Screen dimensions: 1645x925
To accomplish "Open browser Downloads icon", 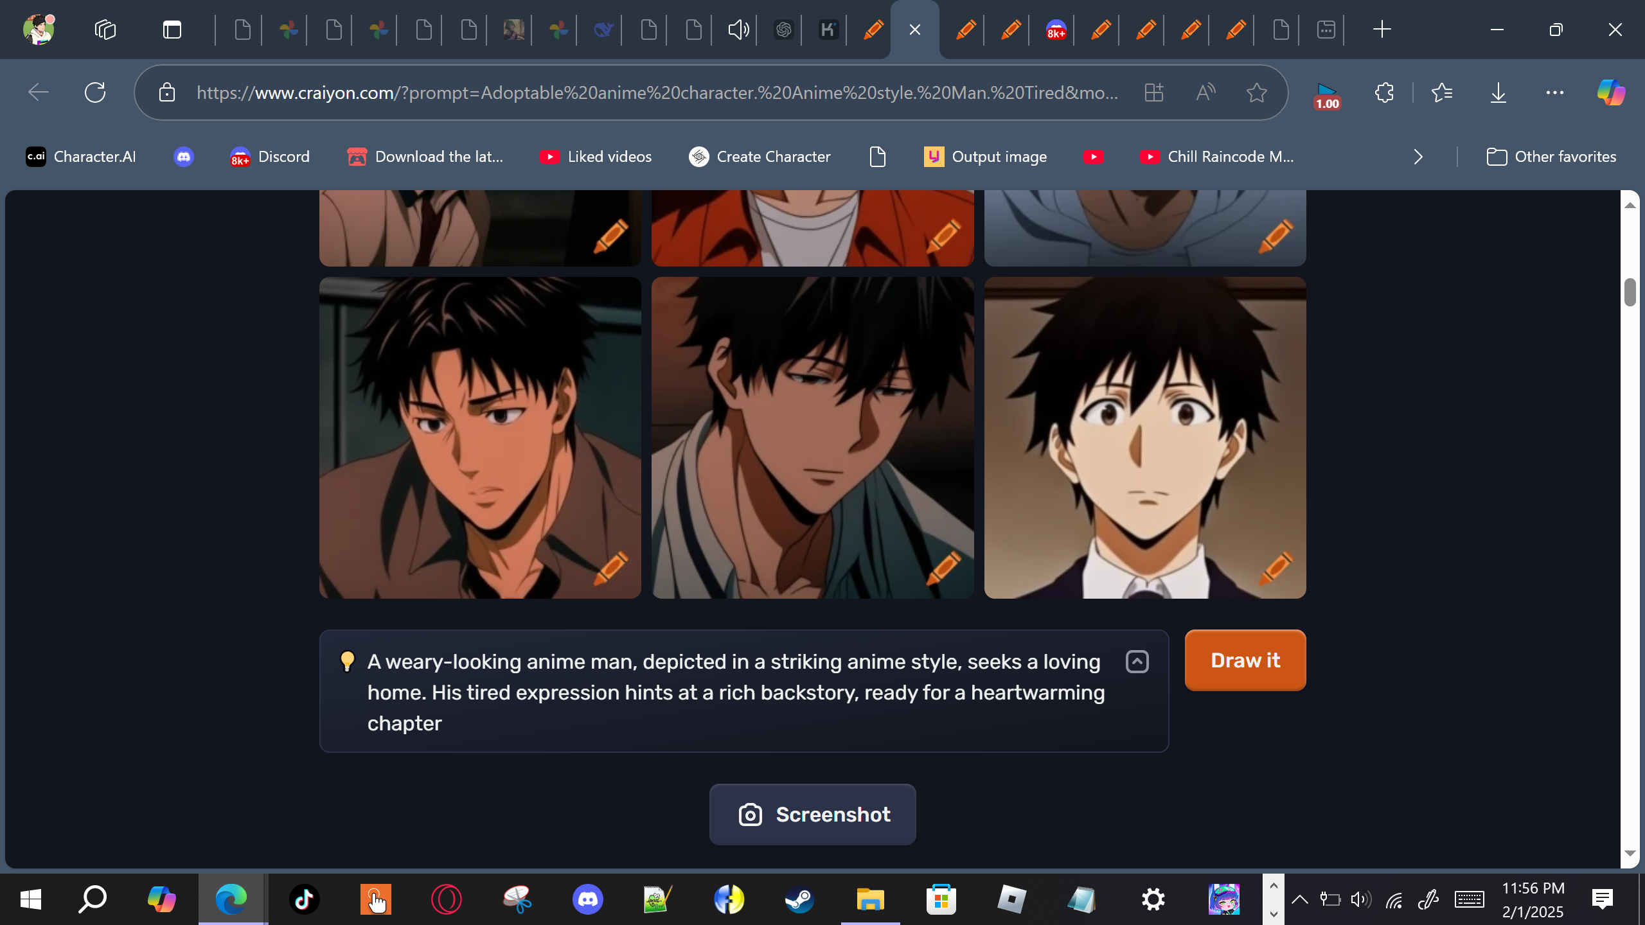I will (1498, 92).
